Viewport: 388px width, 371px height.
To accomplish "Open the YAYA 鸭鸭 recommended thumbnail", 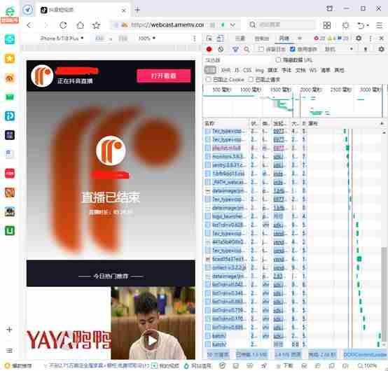I will point(69,323).
